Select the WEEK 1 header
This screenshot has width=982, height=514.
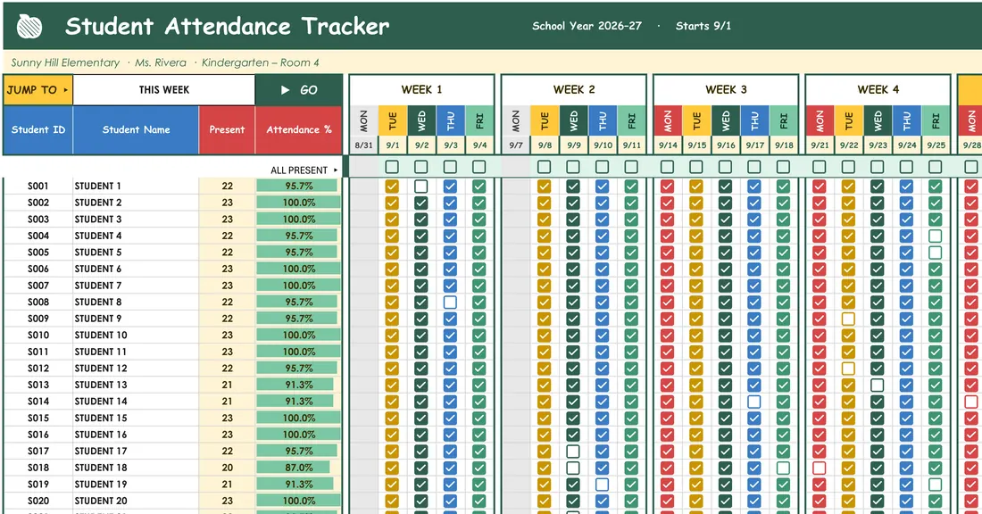tap(421, 89)
